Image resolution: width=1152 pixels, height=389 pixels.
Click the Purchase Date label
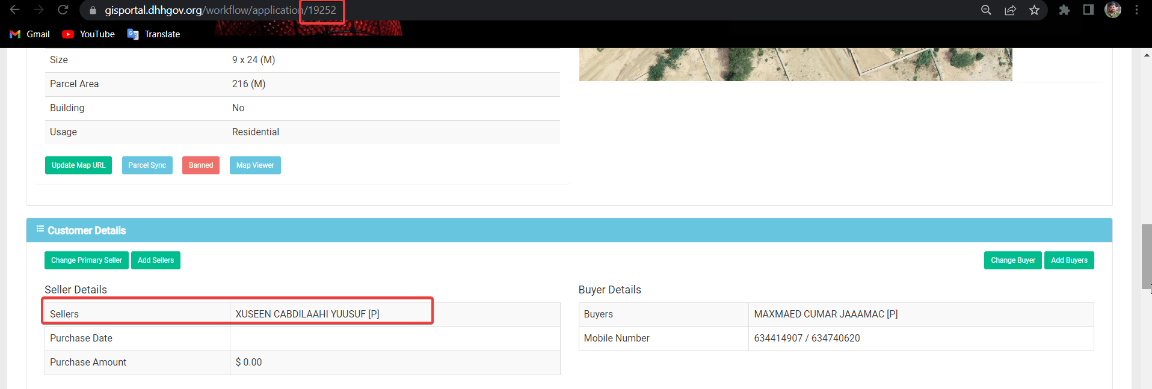point(81,338)
